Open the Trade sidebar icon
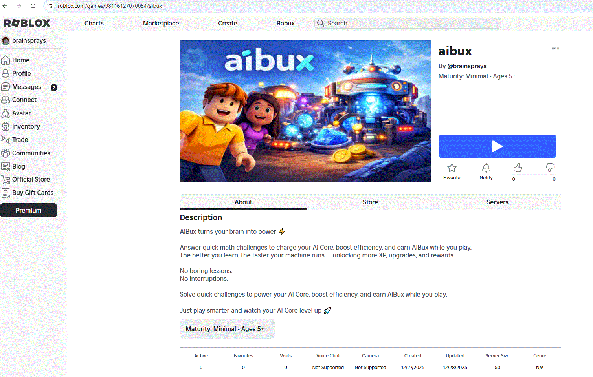The width and height of the screenshot is (593, 377). click(x=6, y=140)
